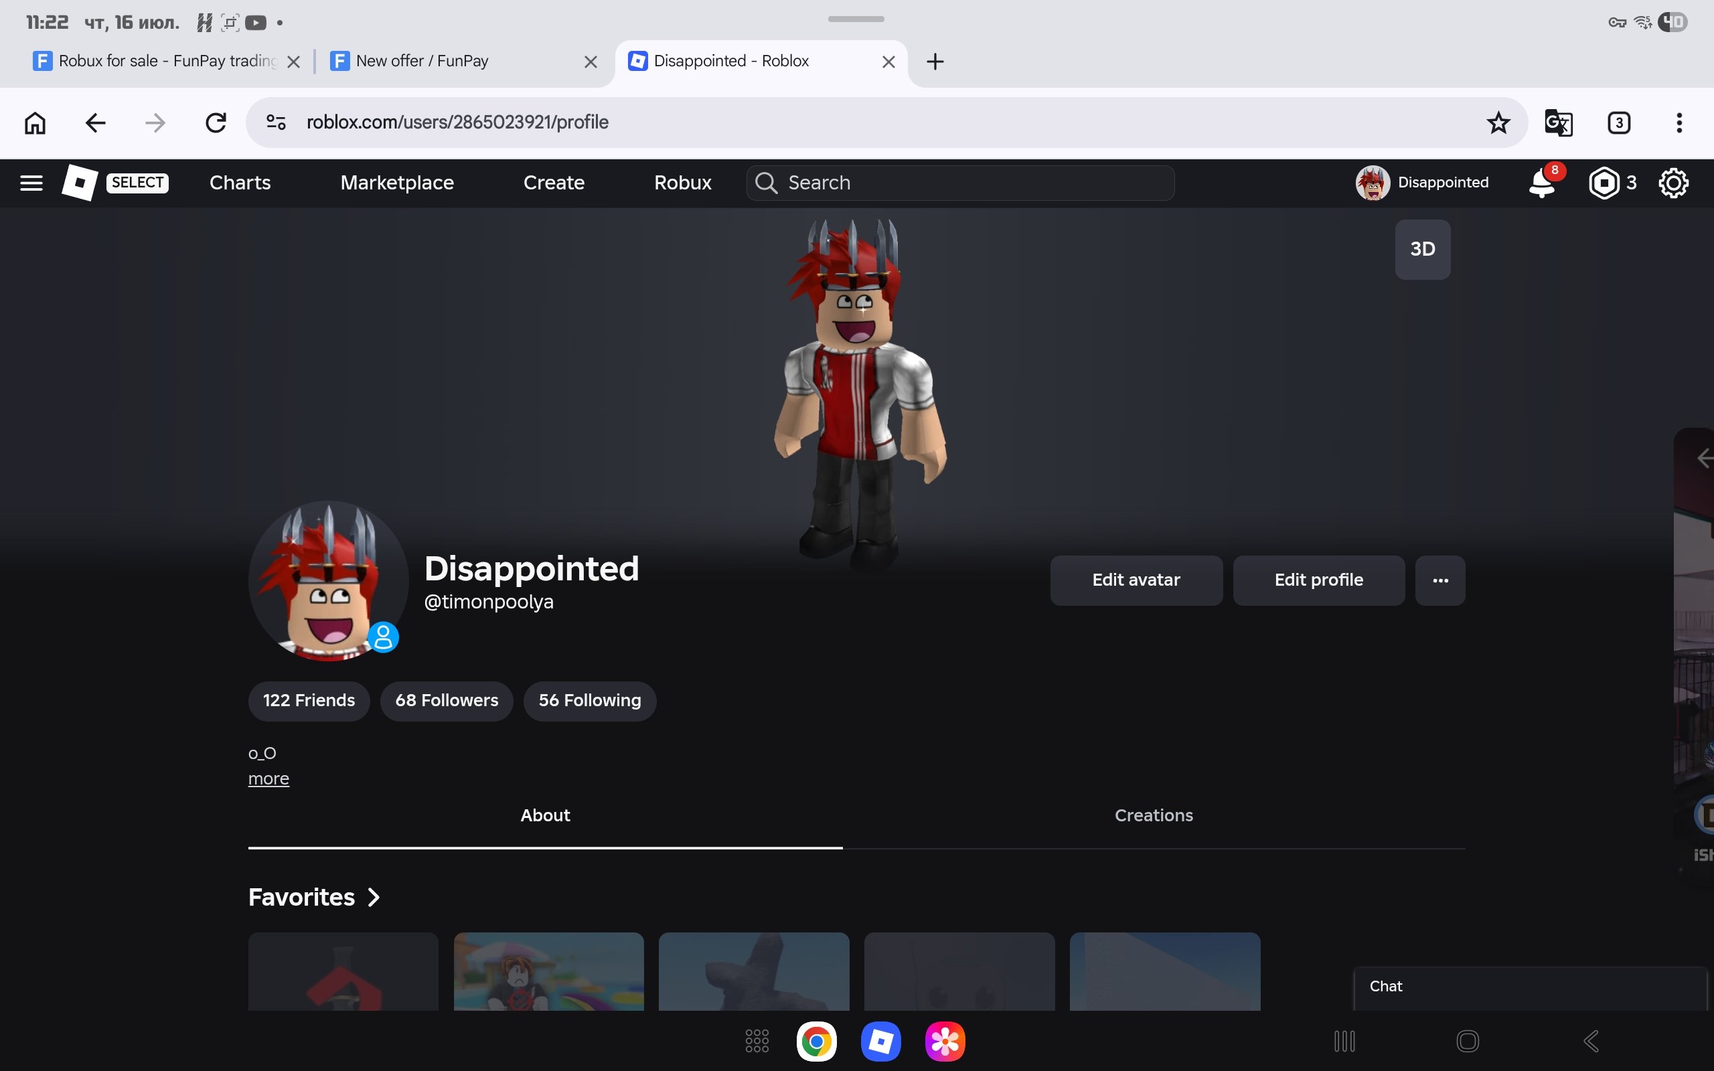
Task: View site information for roblox.com
Action: (x=276, y=122)
